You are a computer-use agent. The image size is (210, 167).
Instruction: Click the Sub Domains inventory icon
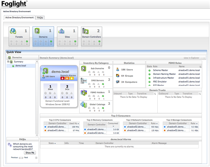[84, 69]
